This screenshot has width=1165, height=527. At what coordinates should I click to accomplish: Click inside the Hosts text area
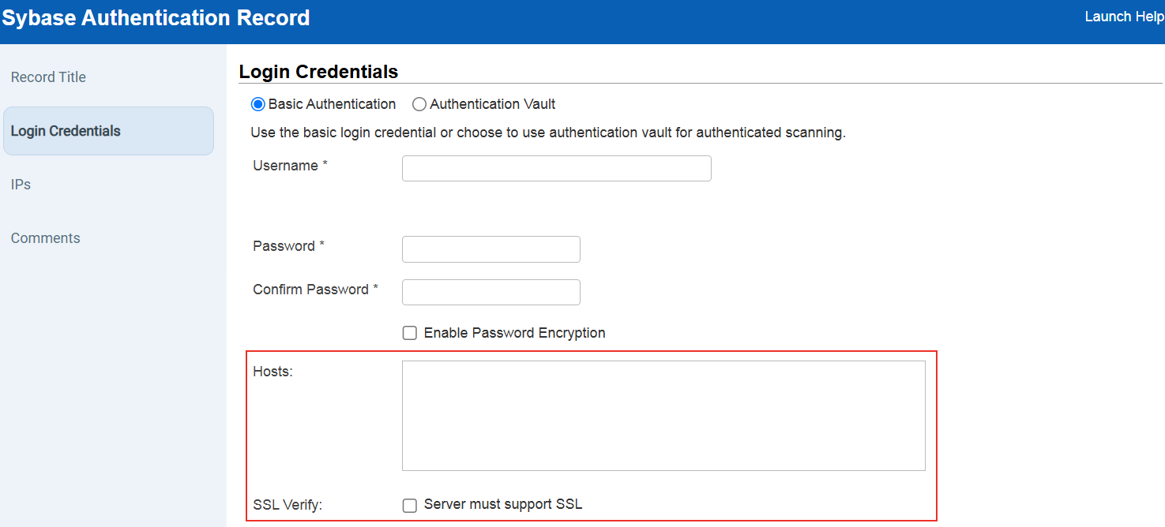coord(663,414)
